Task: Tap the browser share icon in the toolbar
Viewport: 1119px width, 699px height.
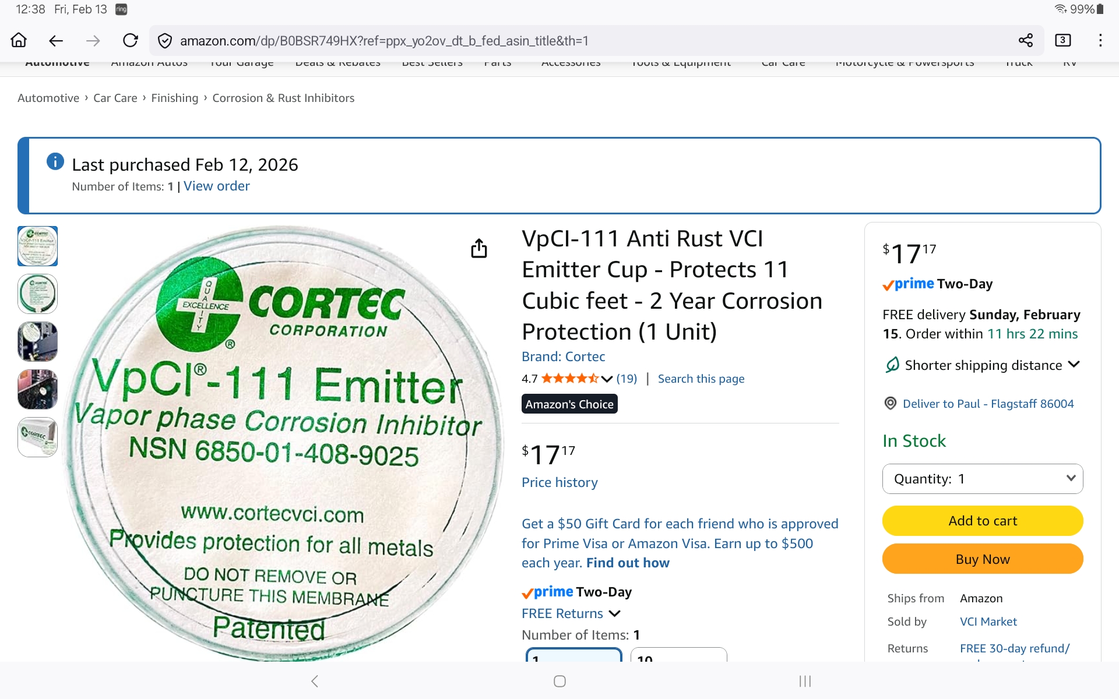Action: [x=1025, y=40]
